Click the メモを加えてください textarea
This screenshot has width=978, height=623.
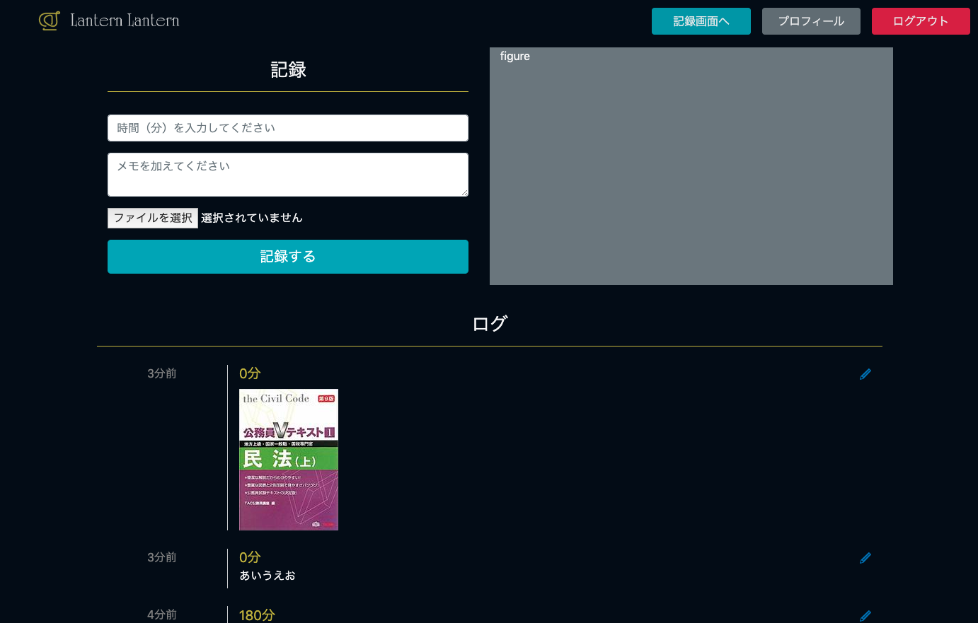click(x=288, y=175)
